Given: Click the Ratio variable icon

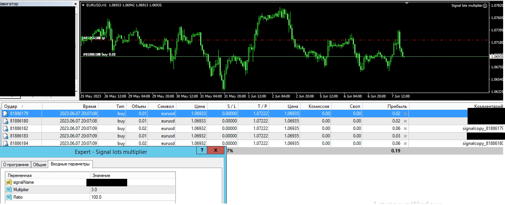Looking at the screenshot, I should tap(9, 197).
